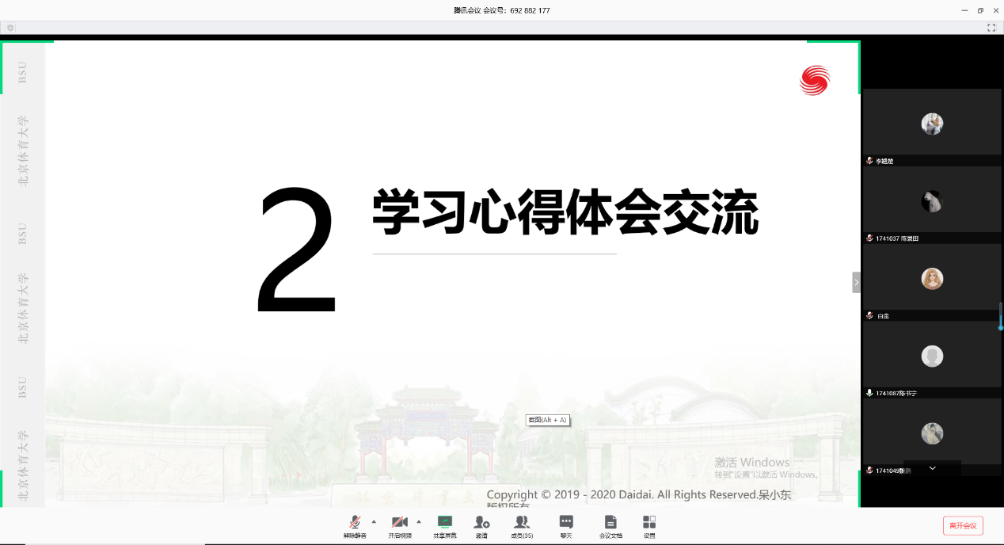Click the muted mic icon beside 李穗楚
Viewport: 1004px width, 545px height.
click(869, 160)
